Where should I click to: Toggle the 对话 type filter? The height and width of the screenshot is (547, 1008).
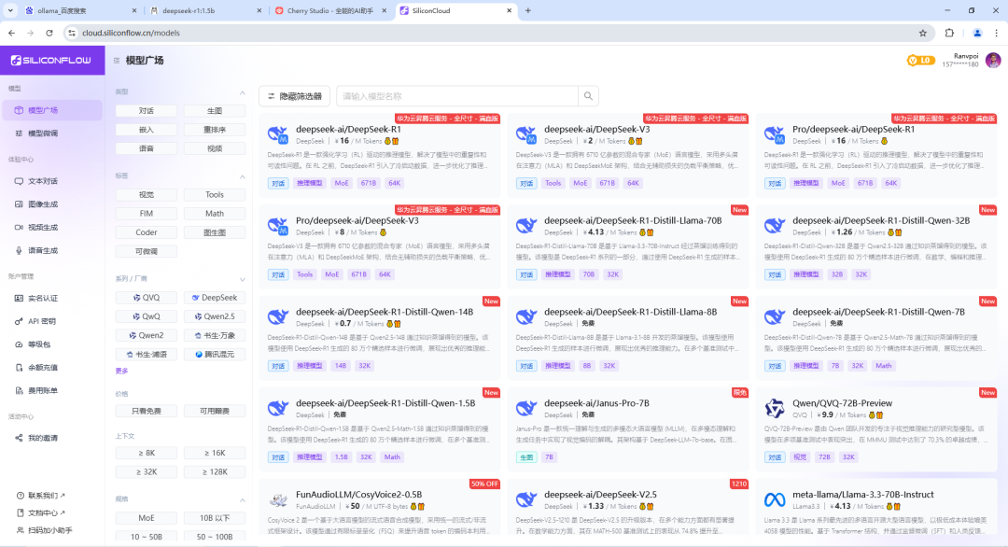[146, 111]
